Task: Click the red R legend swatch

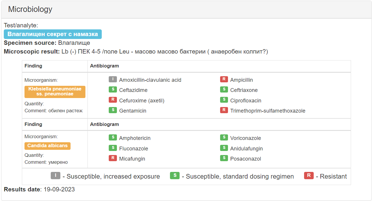Action: [x=309, y=176]
